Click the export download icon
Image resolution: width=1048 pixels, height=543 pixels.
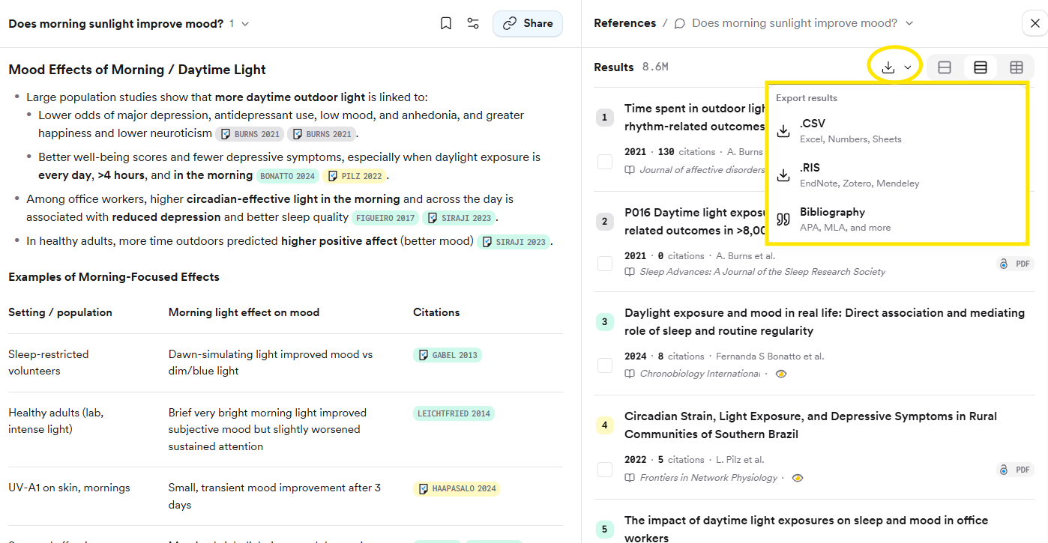coord(888,67)
